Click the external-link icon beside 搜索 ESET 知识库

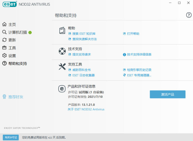pyautogui.click(x=70, y=33)
